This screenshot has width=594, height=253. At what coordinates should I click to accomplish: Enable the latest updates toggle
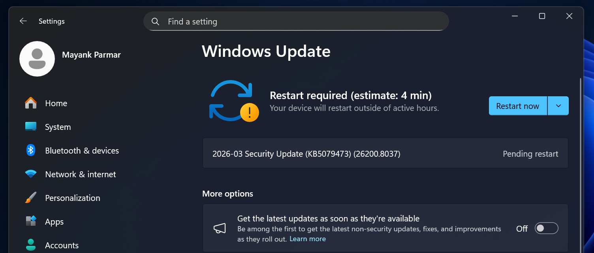[x=546, y=229]
